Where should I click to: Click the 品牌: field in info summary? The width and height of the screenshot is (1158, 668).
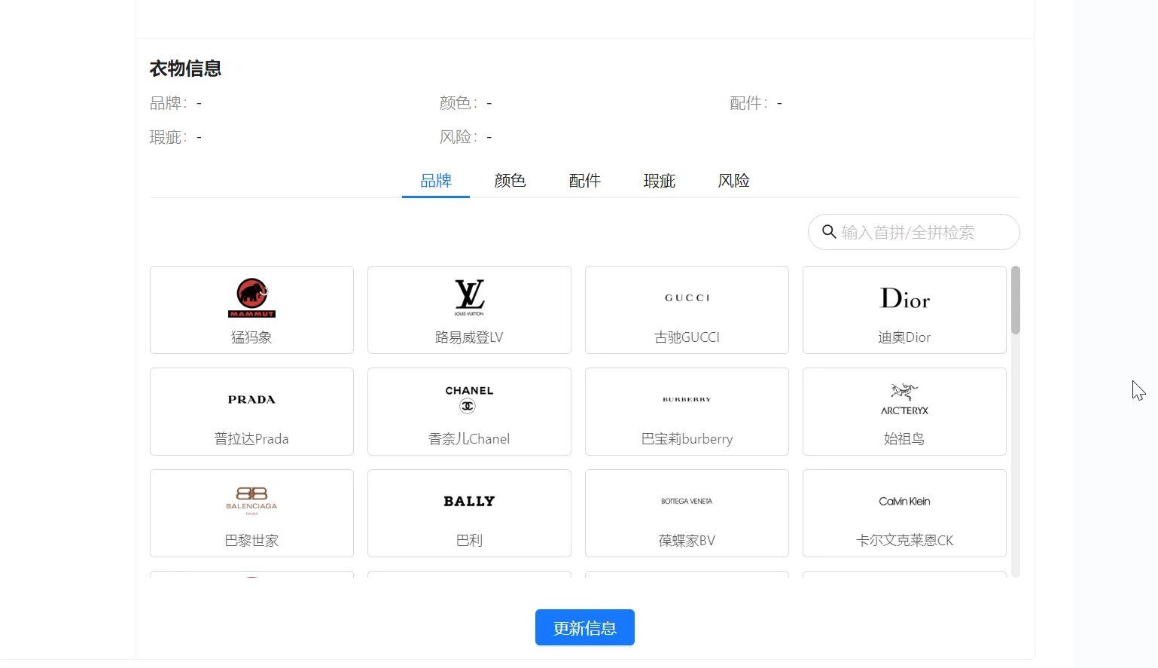coord(175,103)
